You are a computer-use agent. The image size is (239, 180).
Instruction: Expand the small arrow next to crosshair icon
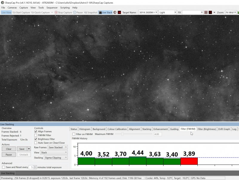point(214,13)
